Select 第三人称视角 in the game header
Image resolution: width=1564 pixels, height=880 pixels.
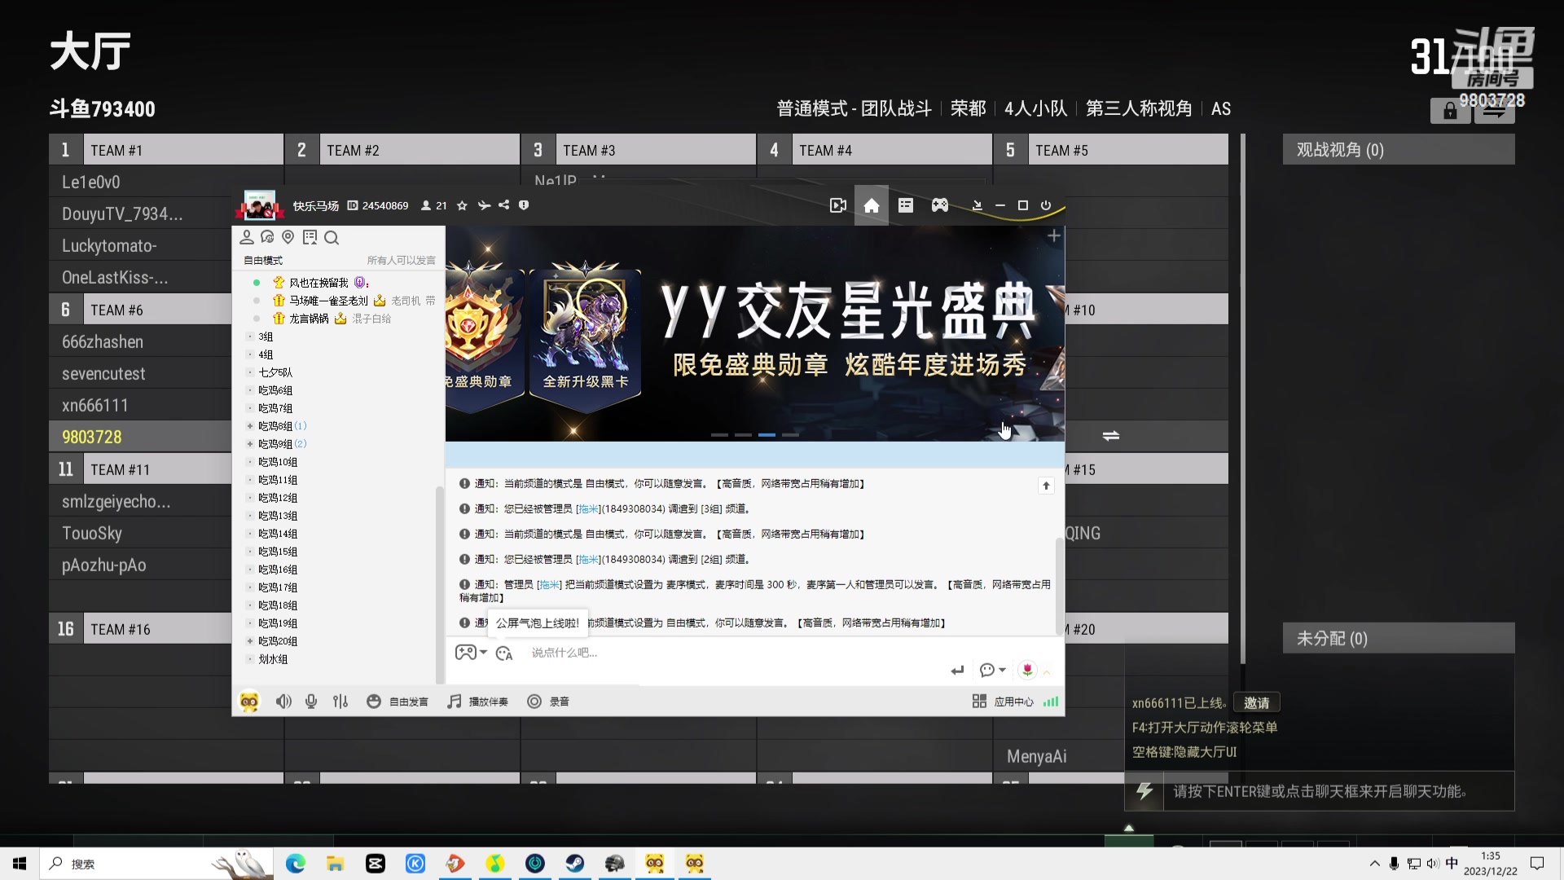pyautogui.click(x=1138, y=108)
